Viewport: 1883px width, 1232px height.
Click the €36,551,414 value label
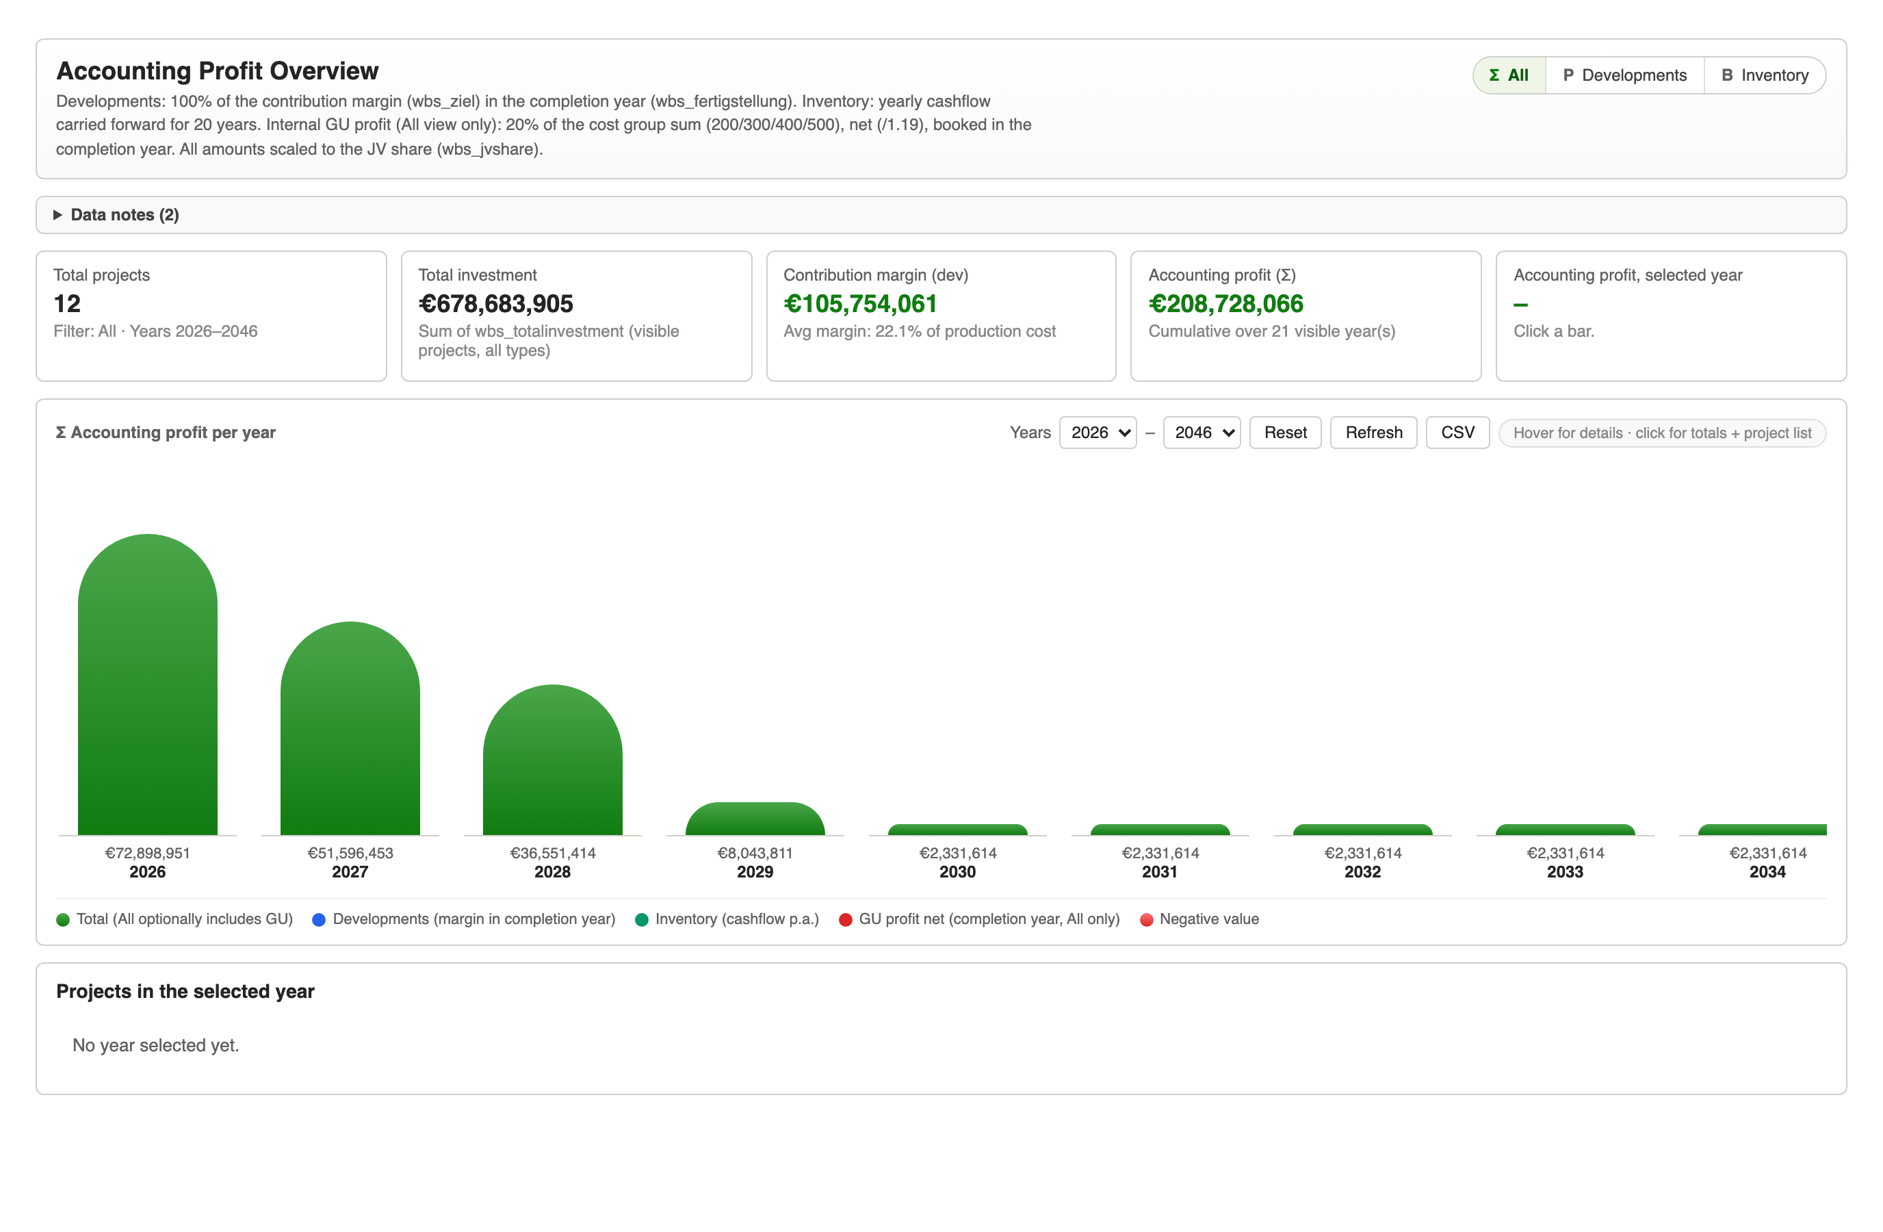[553, 853]
